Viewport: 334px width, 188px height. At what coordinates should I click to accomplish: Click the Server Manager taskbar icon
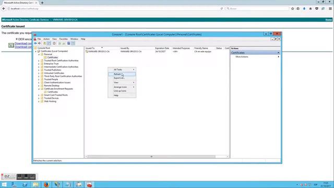(x=14, y=184)
